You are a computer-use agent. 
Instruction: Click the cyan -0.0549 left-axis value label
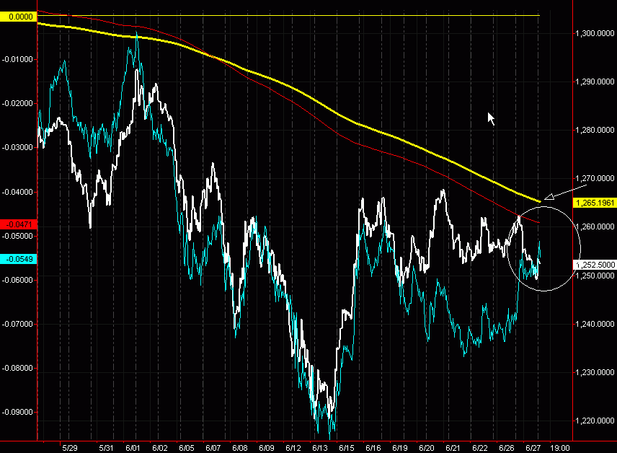tap(18, 259)
